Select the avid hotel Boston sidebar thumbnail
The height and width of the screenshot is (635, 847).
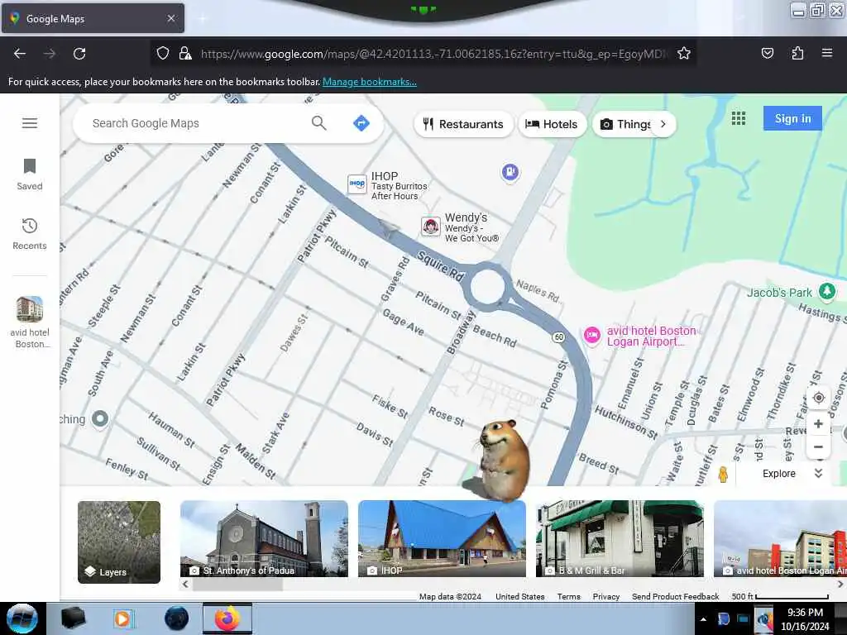click(30, 309)
